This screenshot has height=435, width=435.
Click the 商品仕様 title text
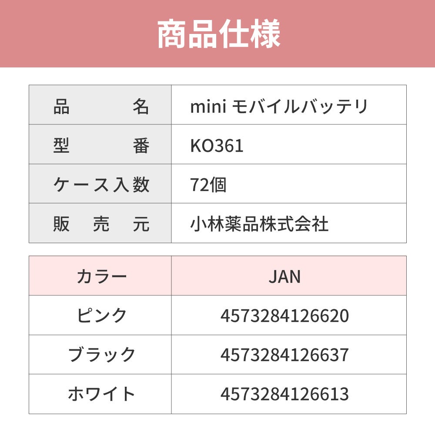coord(218,34)
